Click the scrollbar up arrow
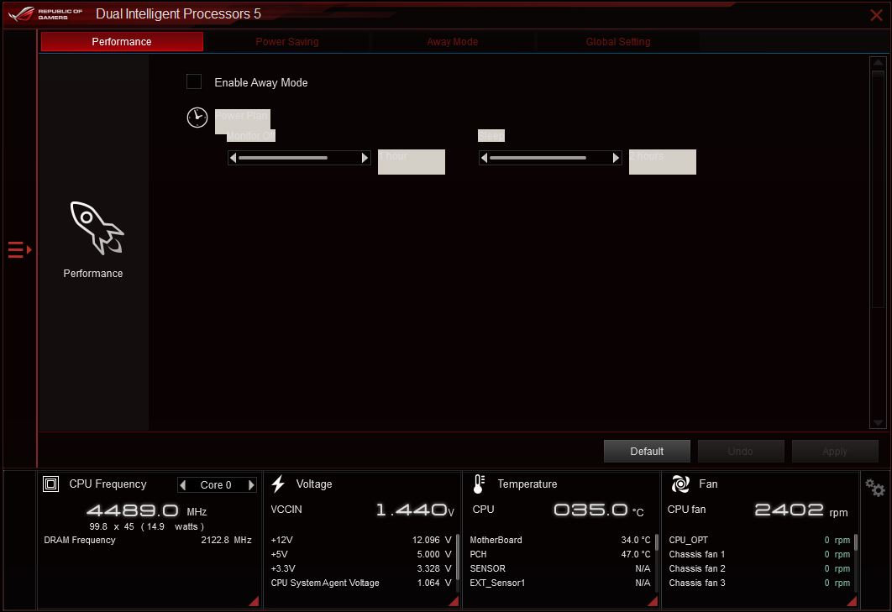The height and width of the screenshot is (612, 892). 878,61
